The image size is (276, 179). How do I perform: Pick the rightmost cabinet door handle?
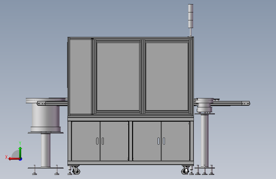coord(164,141)
